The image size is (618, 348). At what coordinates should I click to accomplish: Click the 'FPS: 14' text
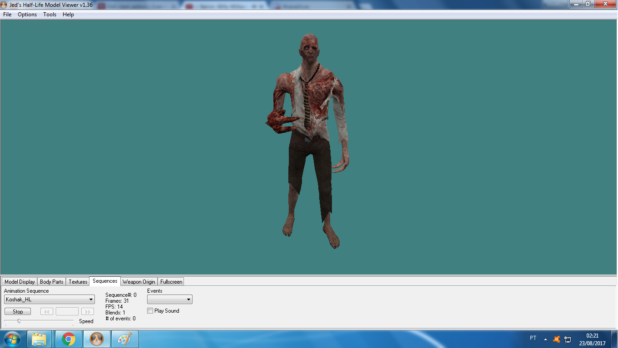[114, 307]
